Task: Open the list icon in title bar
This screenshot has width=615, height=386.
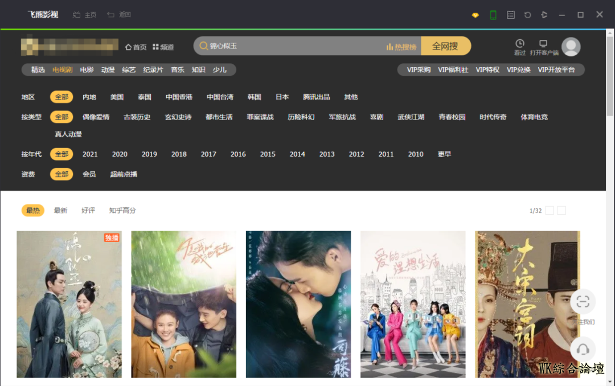Action: [x=511, y=15]
